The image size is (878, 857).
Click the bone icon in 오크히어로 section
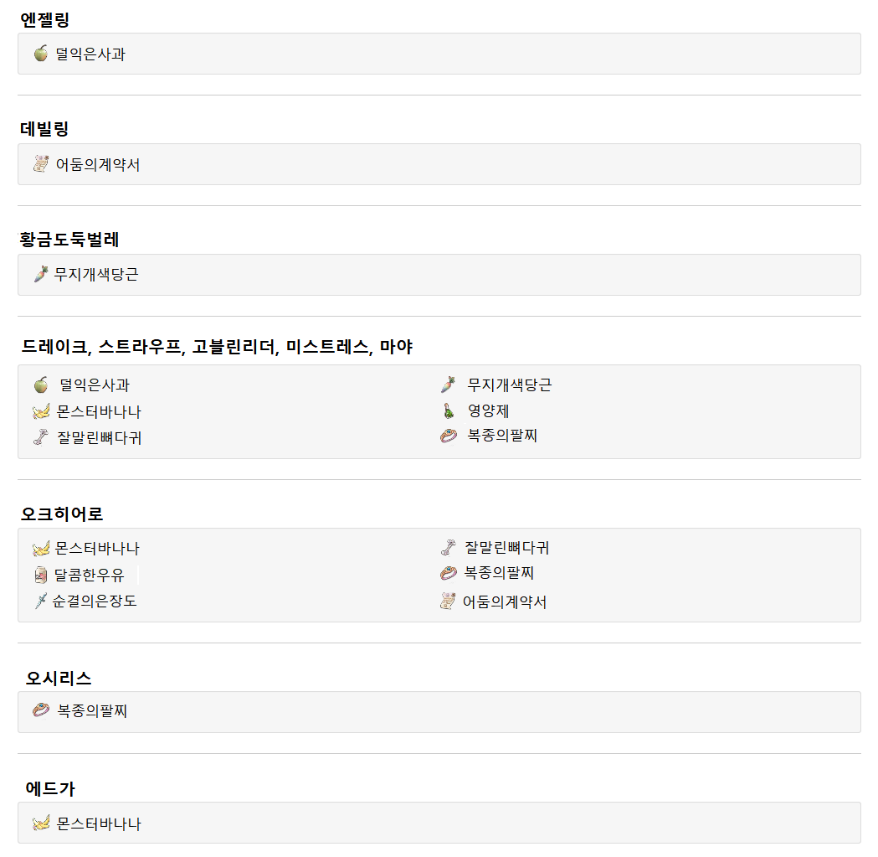[449, 547]
